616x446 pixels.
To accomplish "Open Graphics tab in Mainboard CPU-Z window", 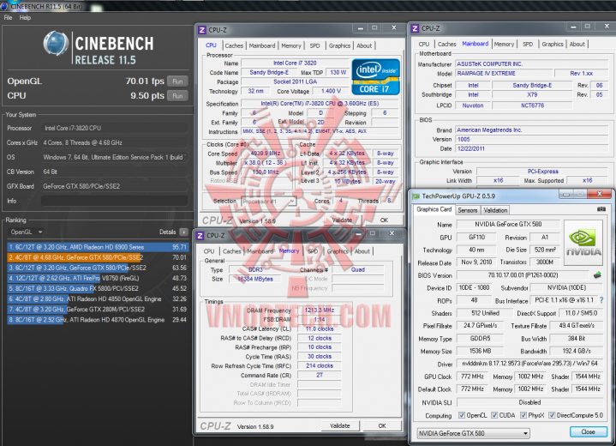I will tap(553, 44).
